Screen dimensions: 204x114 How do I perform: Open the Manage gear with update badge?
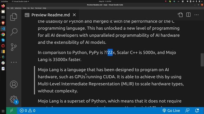(x=14, y=100)
